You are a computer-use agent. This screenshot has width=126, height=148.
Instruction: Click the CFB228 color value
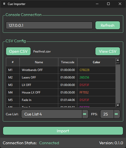(85, 70)
